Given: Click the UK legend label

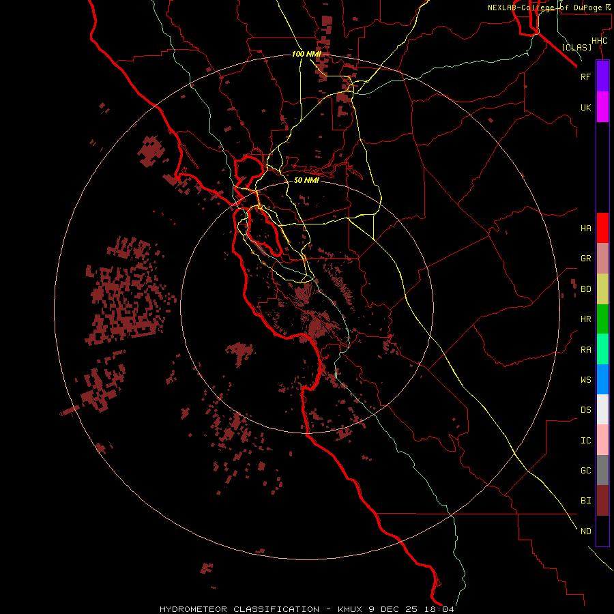Looking at the screenshot, I should pyautogui.click(x=585, y=107).
